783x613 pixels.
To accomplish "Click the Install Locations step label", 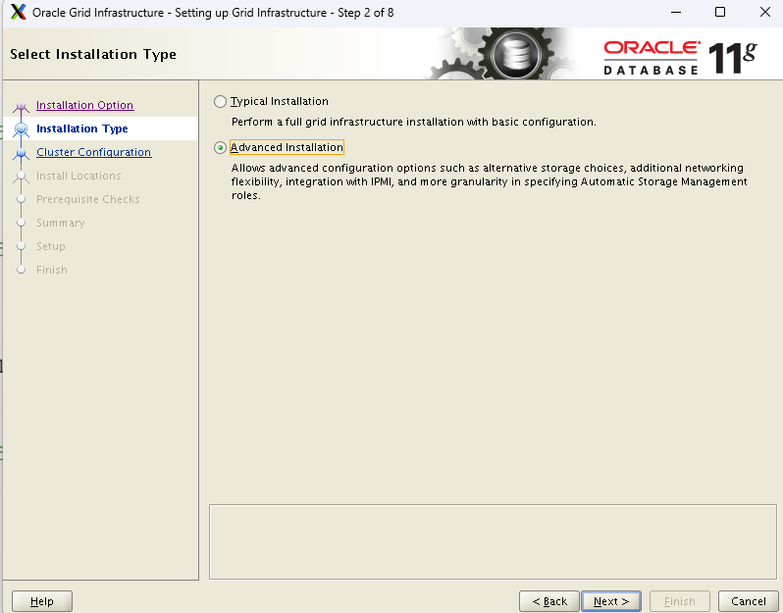I will [x=78, y=176].
